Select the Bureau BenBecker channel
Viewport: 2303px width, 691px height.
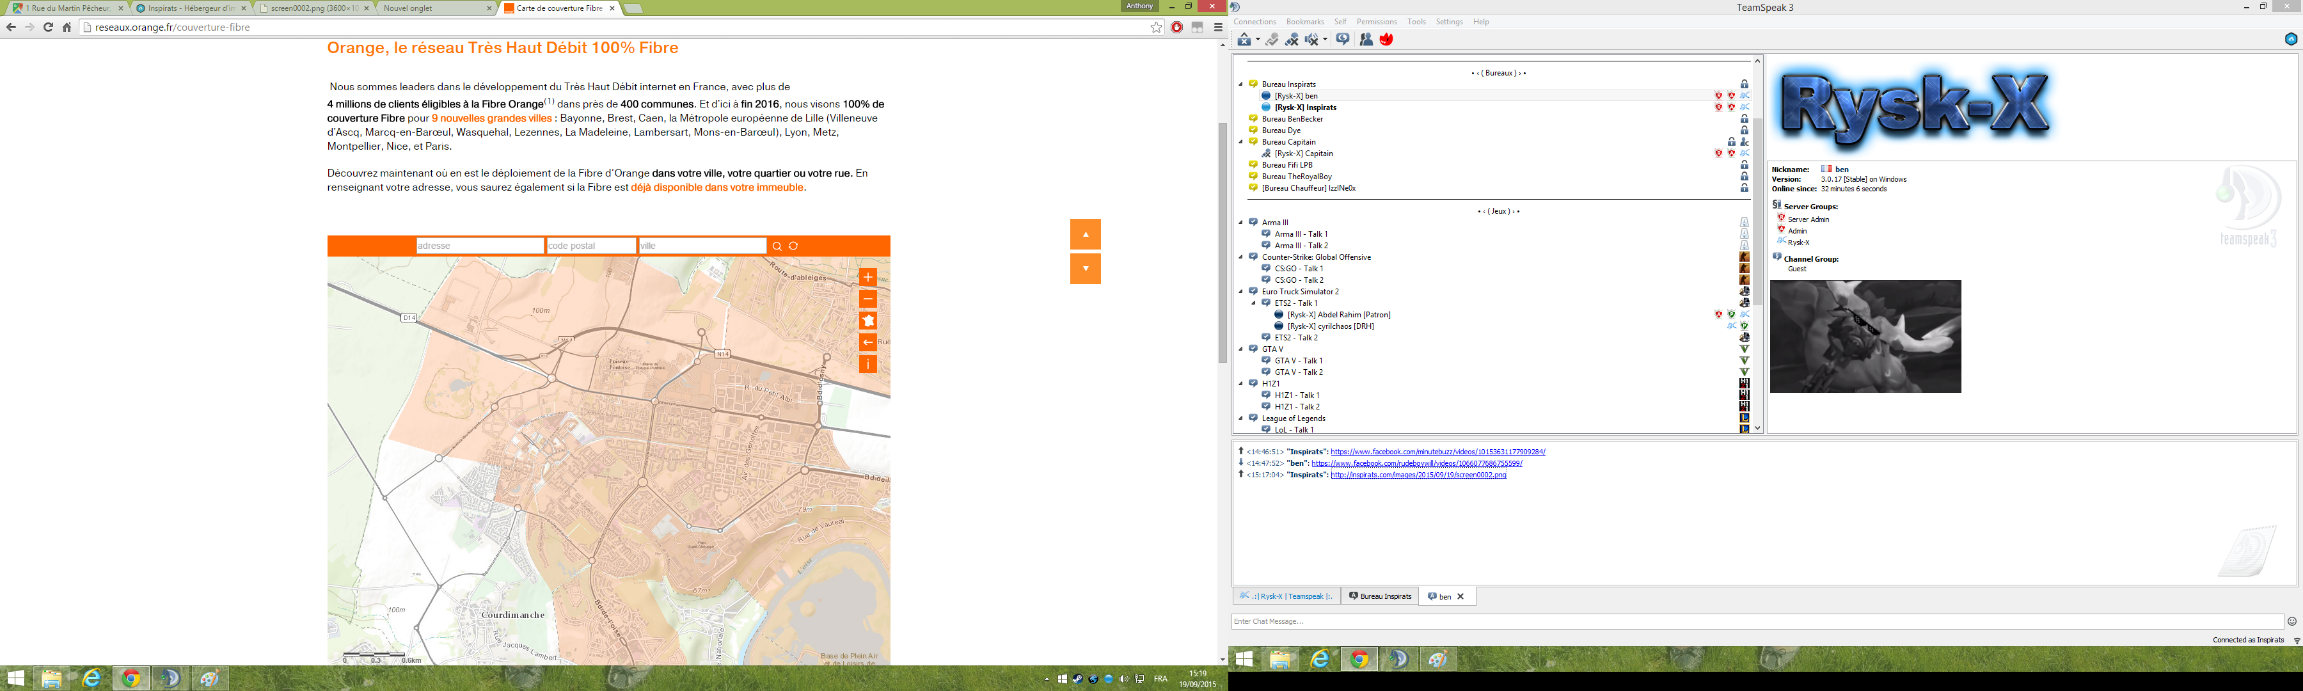[x=1292, y=119]
